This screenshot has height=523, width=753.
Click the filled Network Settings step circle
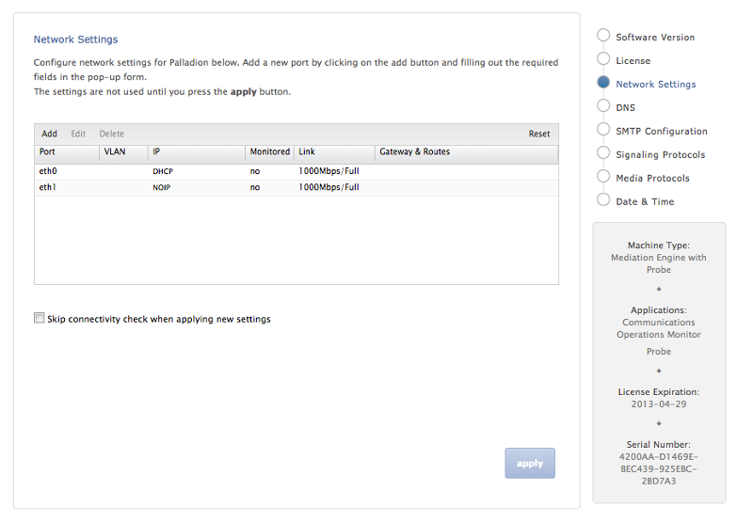click(603, 83)
